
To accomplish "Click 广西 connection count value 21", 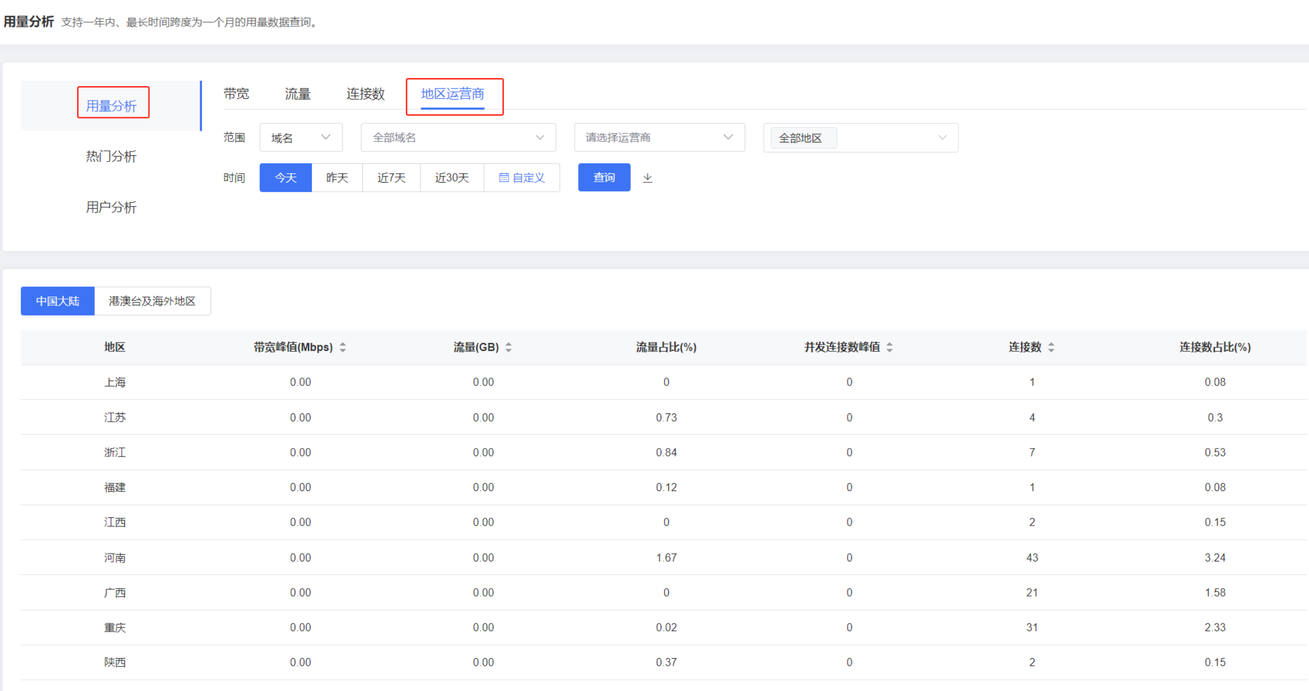I will pyautogui.click(x=1032, y=592).
